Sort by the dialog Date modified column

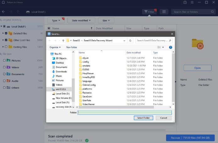134,52
